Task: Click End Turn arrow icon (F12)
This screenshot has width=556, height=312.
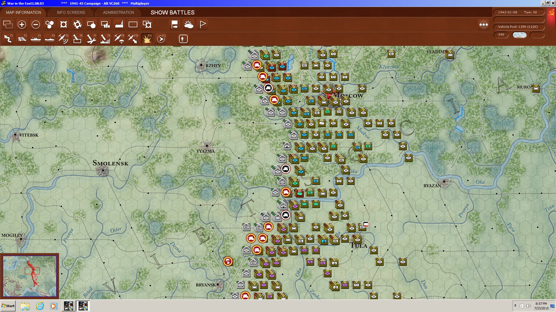Action: coord(161,39)
